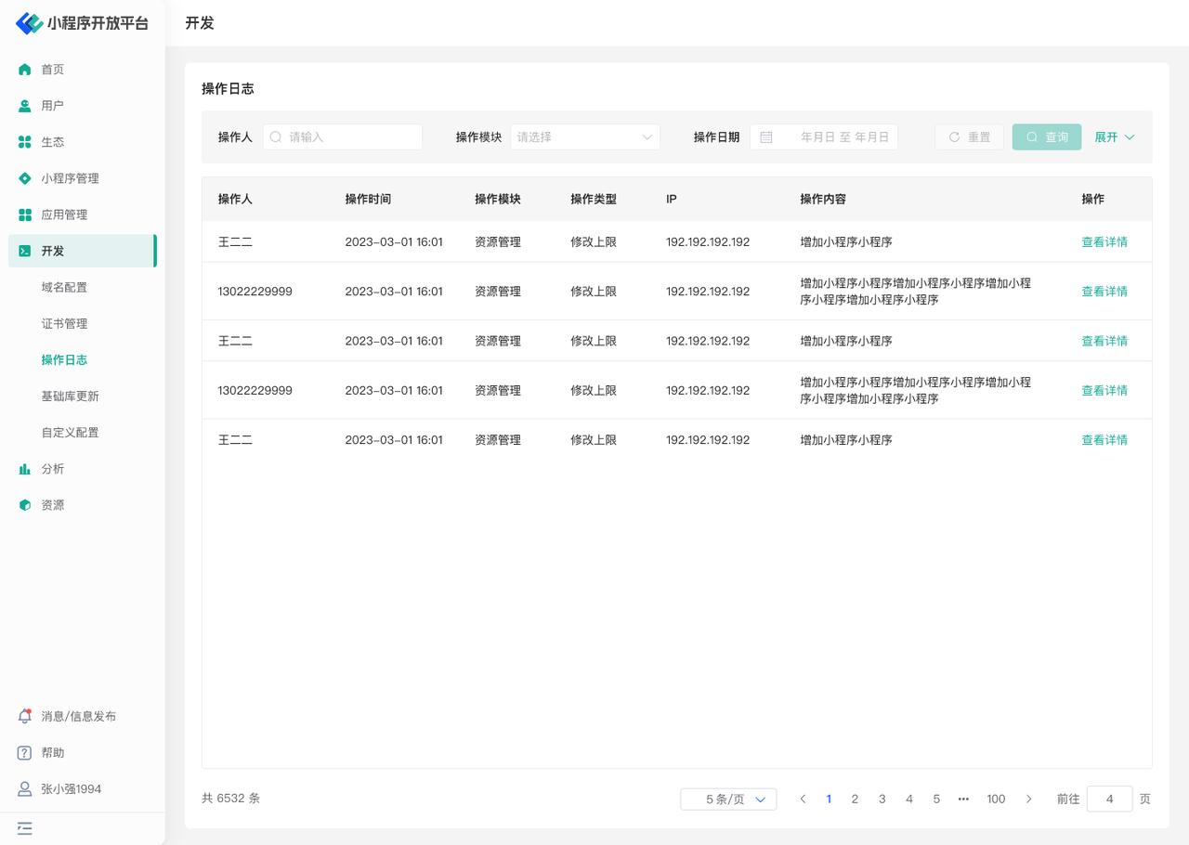Click the help question mark icon
Viewport: 1189px width, 845px height.
pyautogui.click(x=25, y=753)
